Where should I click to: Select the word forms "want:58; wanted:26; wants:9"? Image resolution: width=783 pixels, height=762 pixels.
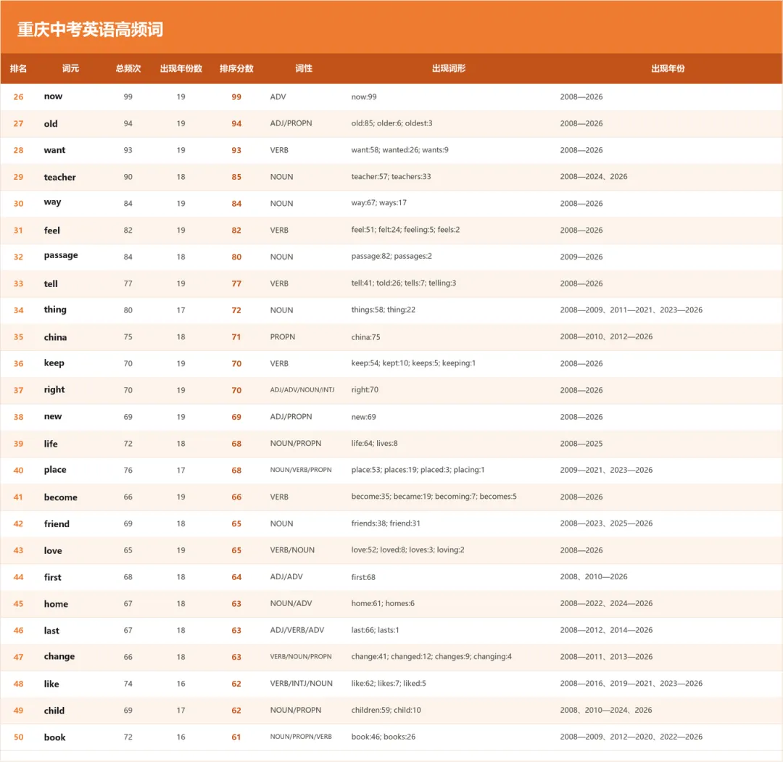click(x=400, y=150)
